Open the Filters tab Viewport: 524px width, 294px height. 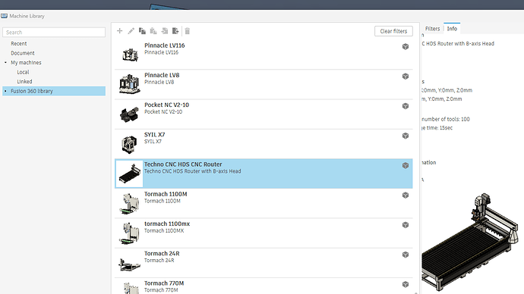(x=432, y=29)
